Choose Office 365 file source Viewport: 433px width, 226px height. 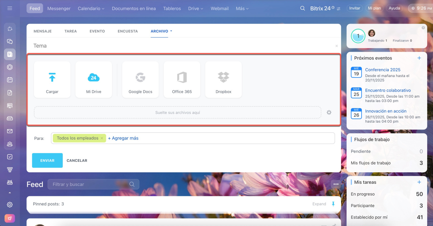coord(182,80)
